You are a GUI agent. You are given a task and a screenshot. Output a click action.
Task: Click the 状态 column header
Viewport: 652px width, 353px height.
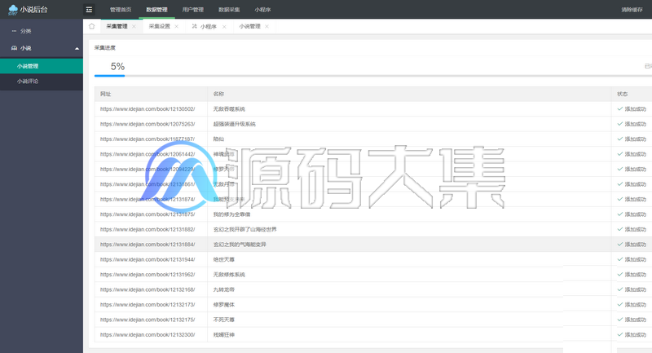[623, 94]
